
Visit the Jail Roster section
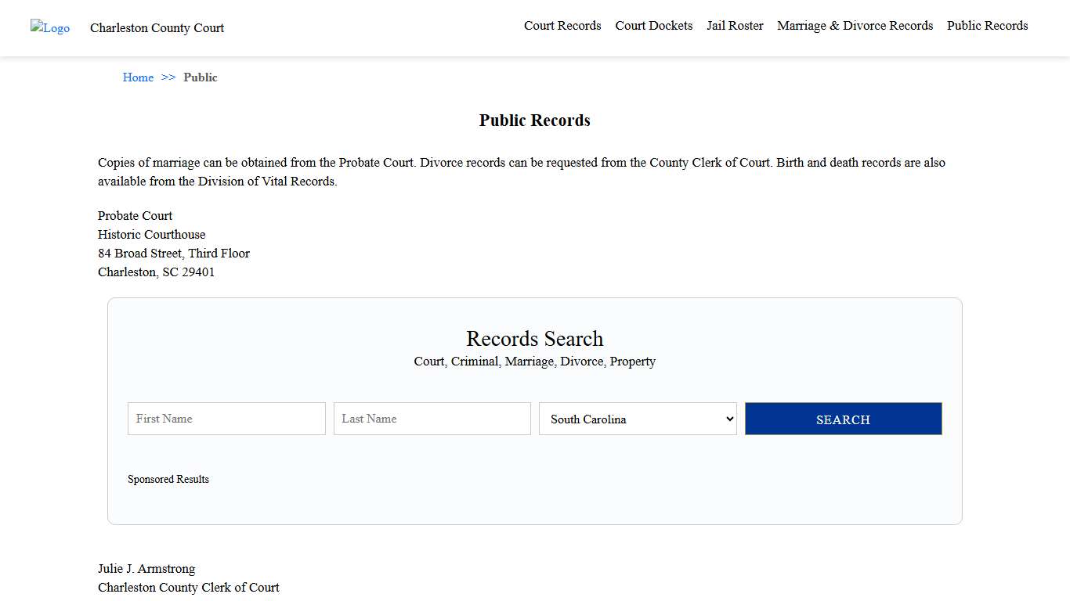click(734, 25)
